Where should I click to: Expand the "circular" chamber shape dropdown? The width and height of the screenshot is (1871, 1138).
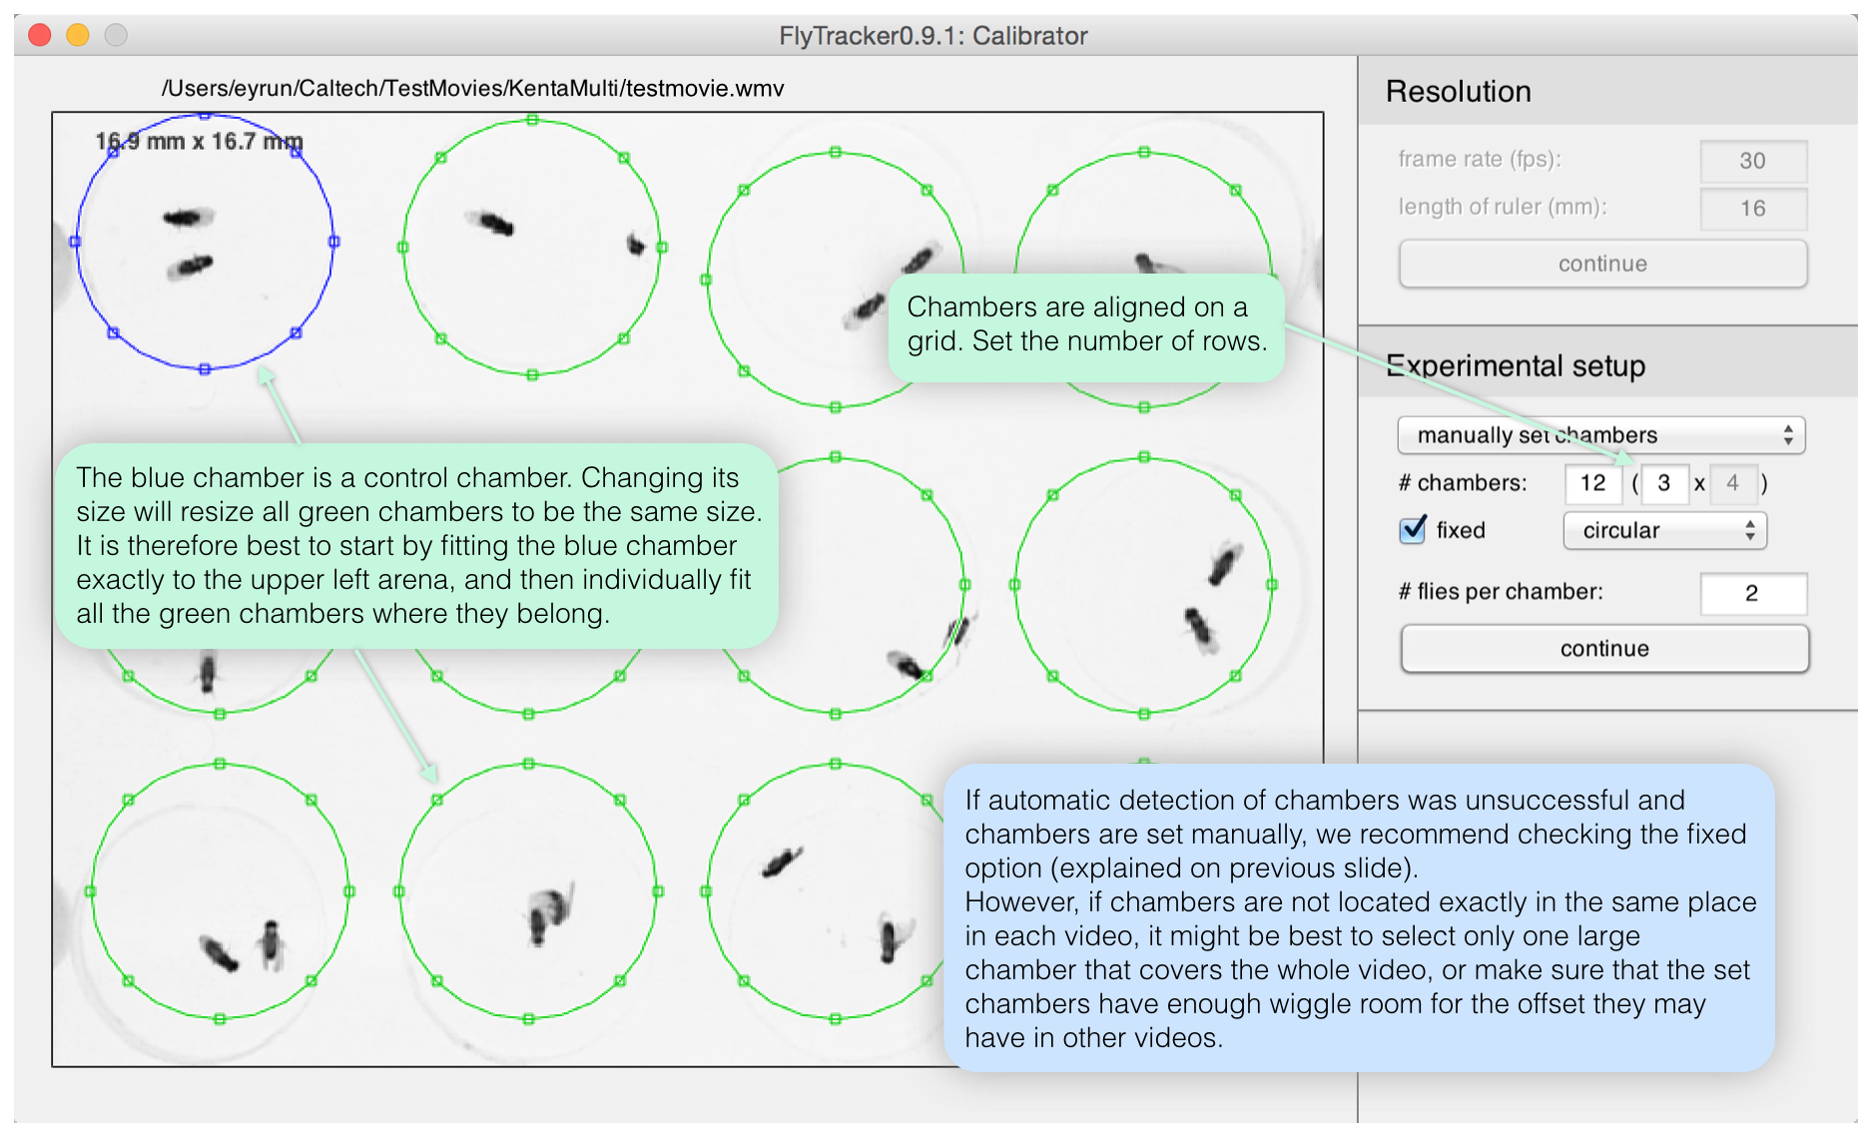(1664, 530)
